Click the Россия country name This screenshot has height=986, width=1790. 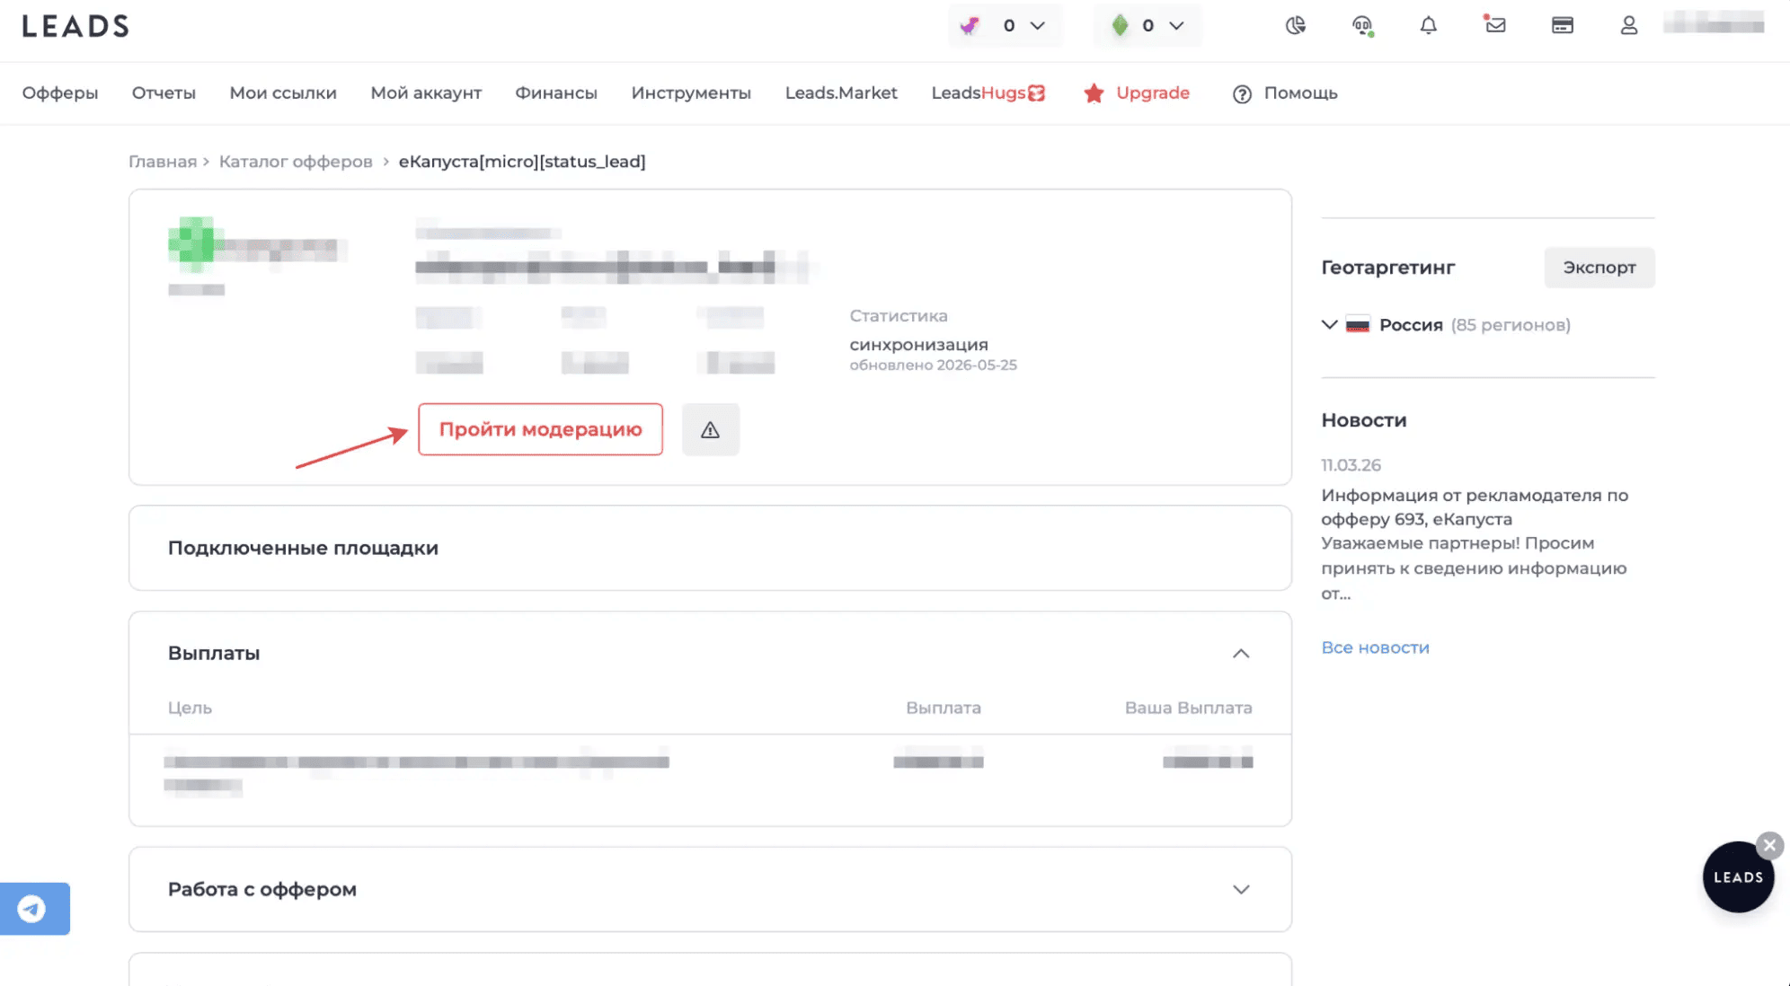click(x=1411, y=325)
